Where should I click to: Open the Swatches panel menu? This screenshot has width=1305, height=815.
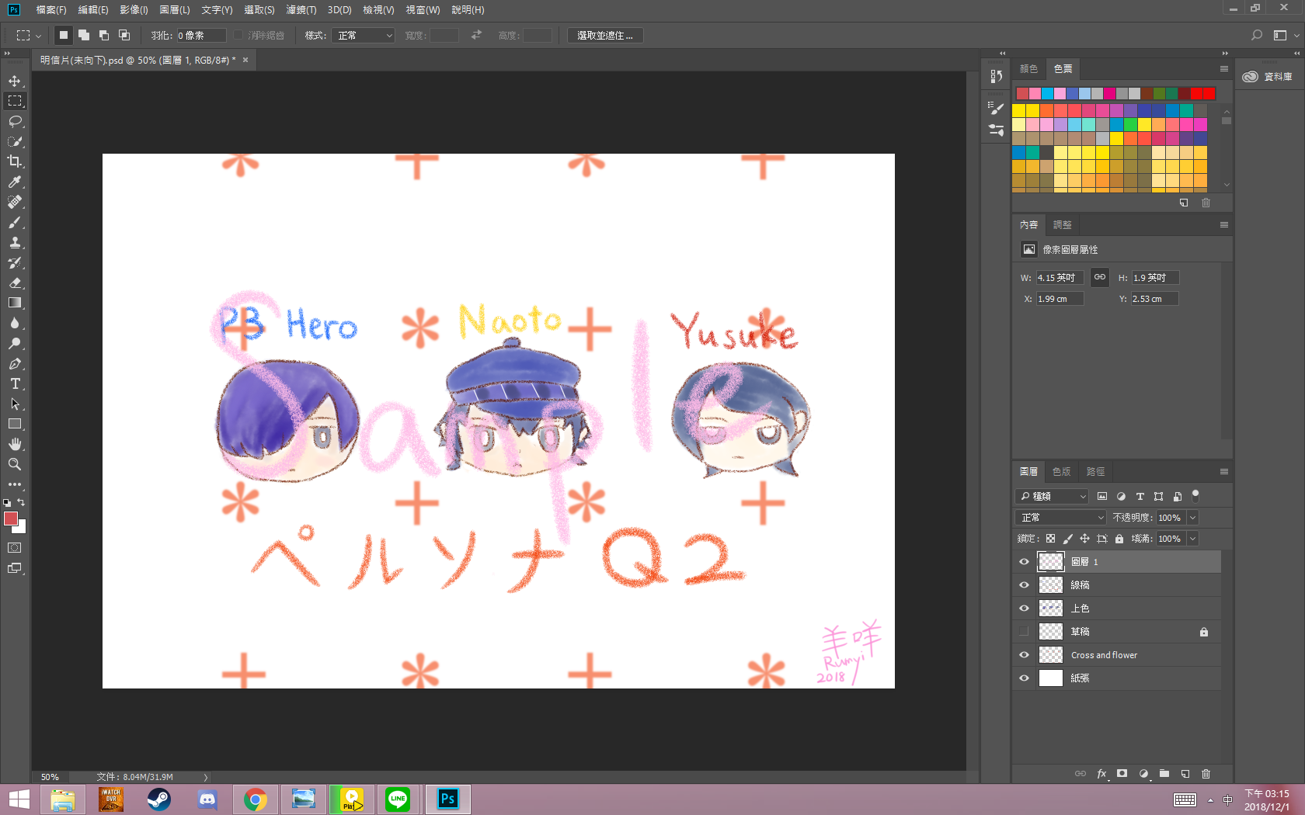[1224, 69]
